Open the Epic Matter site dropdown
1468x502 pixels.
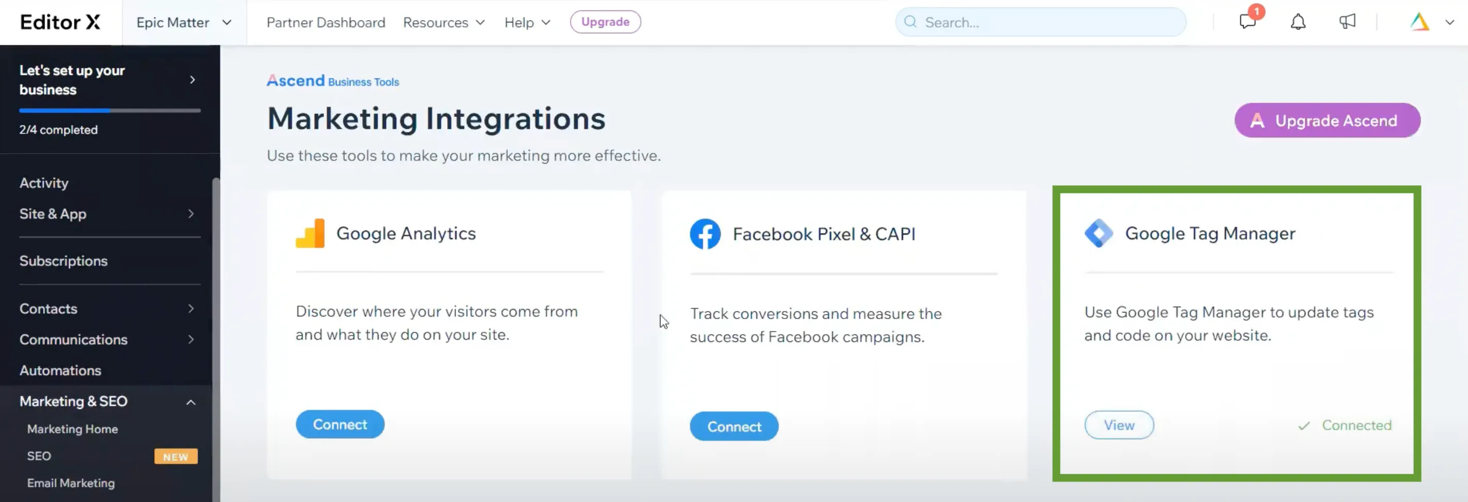pyautogui.click(x=184, y=22)
